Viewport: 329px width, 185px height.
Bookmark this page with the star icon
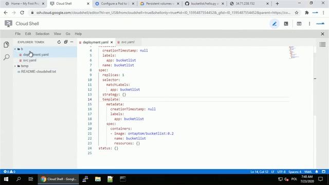297,13
